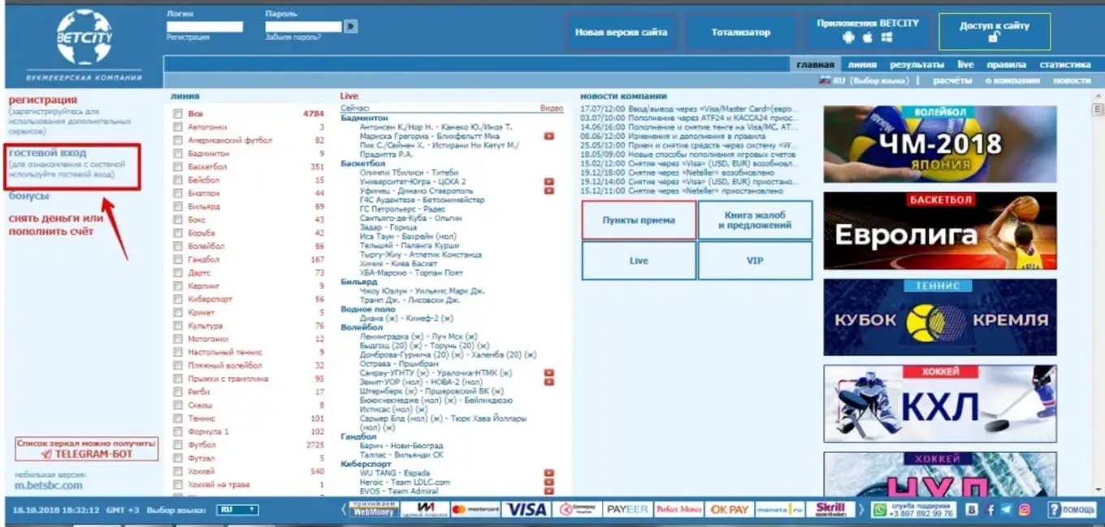Viewport: 1105px width, 527px height.
Task: Open the КХЛ hockey banner
Action: point(940,404)
